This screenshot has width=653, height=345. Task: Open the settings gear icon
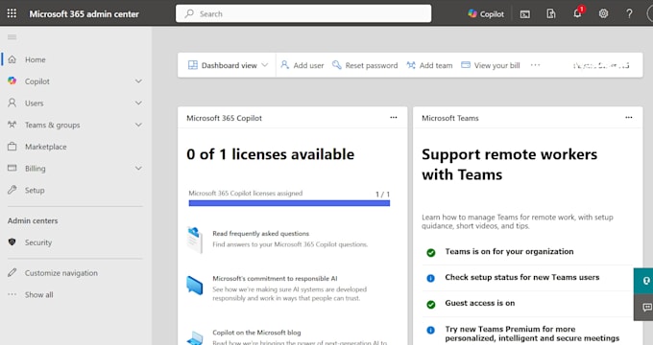click(x=603, y=13)
